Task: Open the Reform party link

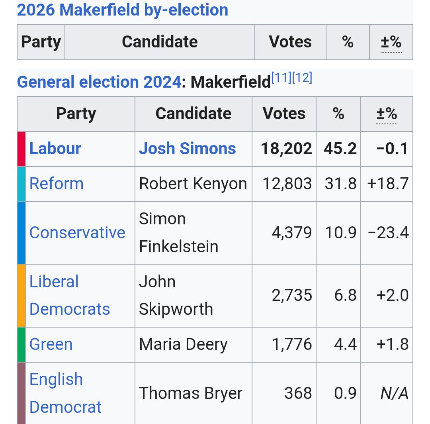Action: pyautogui.click(x=56, y=184)
